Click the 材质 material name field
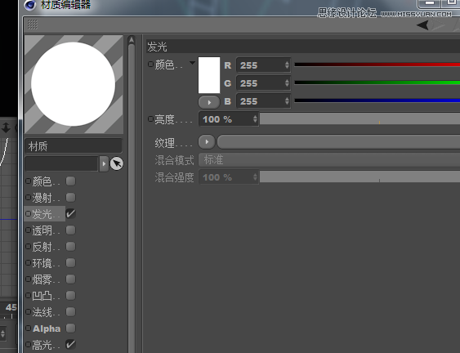The width and height of the screenshot is (460, 353). 74,145
